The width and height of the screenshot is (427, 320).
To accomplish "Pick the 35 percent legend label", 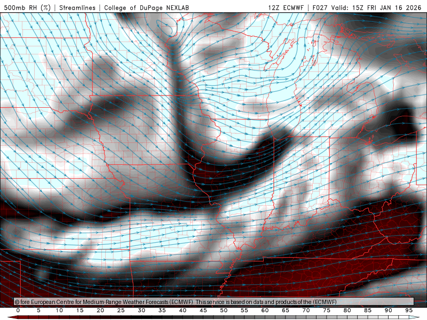I will tap(162, 310).
